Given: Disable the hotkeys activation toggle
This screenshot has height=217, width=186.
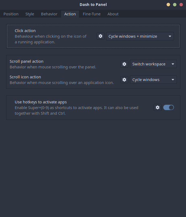Looking at the screenshot, I should click(169, 107).
